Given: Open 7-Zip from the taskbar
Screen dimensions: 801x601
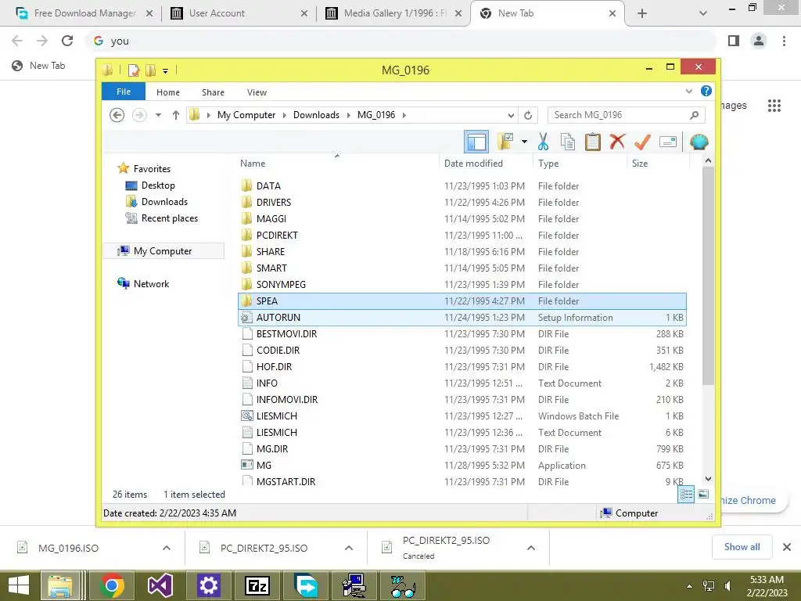Looking at the screenshot, I should pos(257,585).
